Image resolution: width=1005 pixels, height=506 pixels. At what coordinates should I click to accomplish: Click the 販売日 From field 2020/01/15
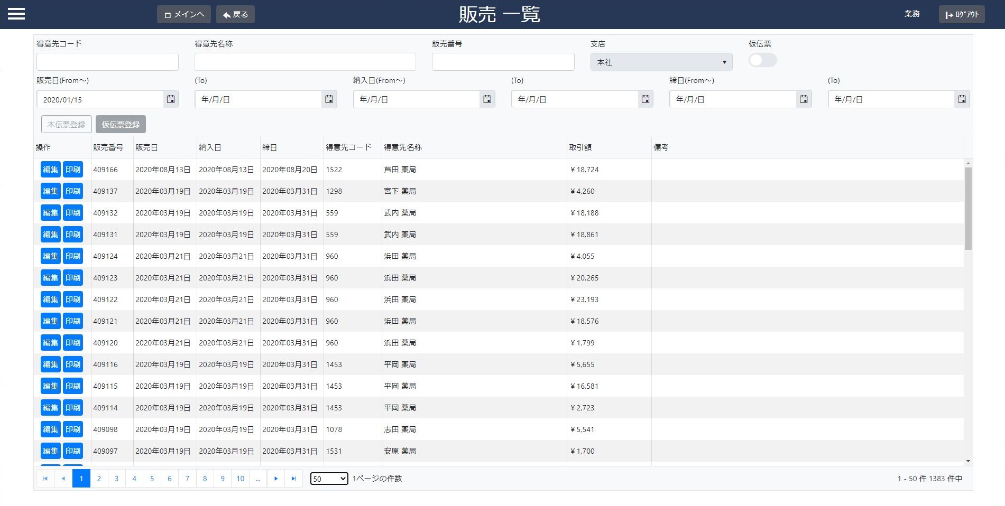click(x=100, y=99)
